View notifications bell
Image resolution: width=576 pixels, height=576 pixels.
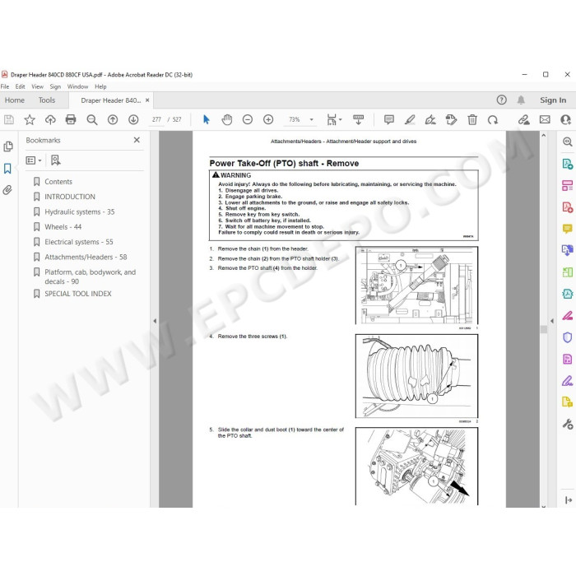521,100
